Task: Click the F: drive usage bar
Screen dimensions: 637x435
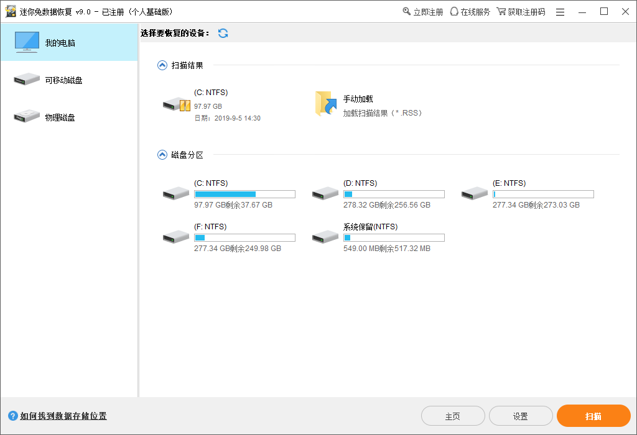Action: point(244,238)
